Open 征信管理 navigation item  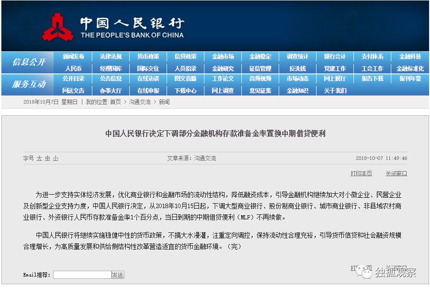260,68
